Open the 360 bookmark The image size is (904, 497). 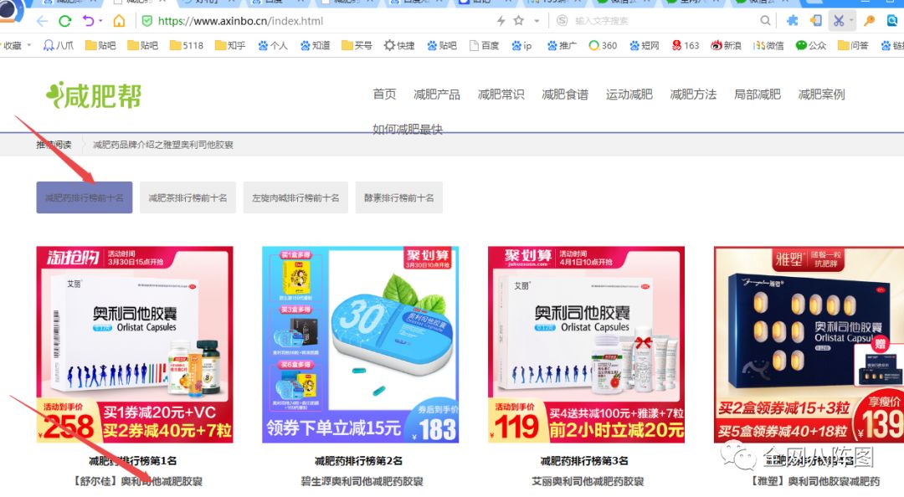coord(603,45)
